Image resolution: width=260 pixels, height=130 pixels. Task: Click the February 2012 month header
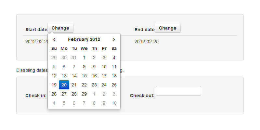84,39
